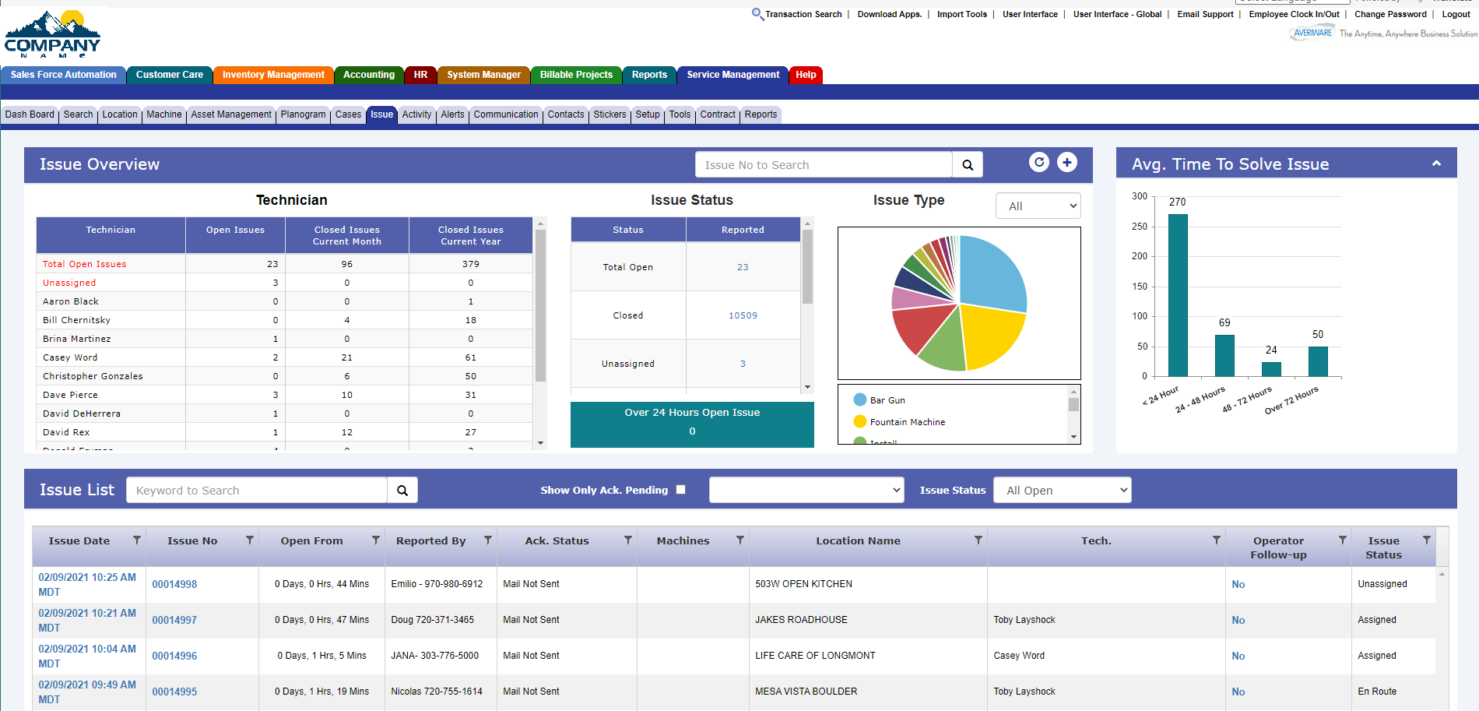Filter the Operator Follow-up column
This screenshot has height=711, width=1479.
pos(1343,540)
